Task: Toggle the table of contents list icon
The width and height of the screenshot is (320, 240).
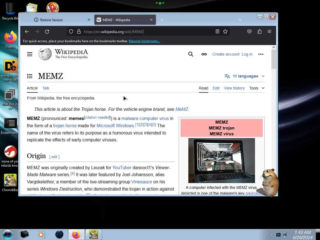Action: click(30, 76)
